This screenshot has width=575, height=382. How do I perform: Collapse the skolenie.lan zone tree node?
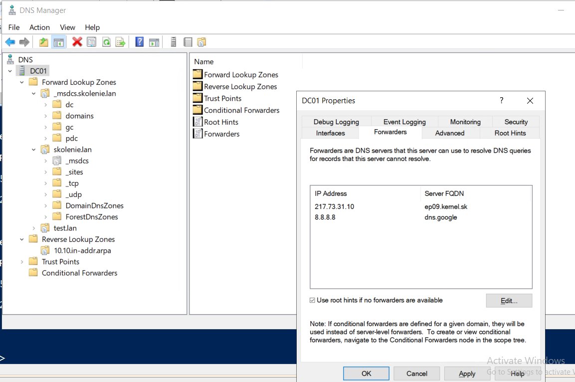point(34,150)
